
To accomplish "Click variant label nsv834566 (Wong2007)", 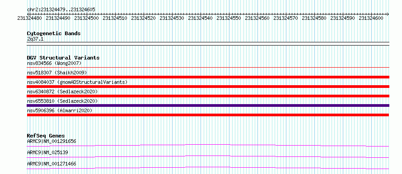I will coord(54,63).
